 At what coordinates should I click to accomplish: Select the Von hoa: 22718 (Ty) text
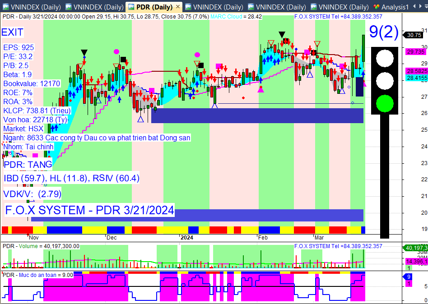point(35,120)
